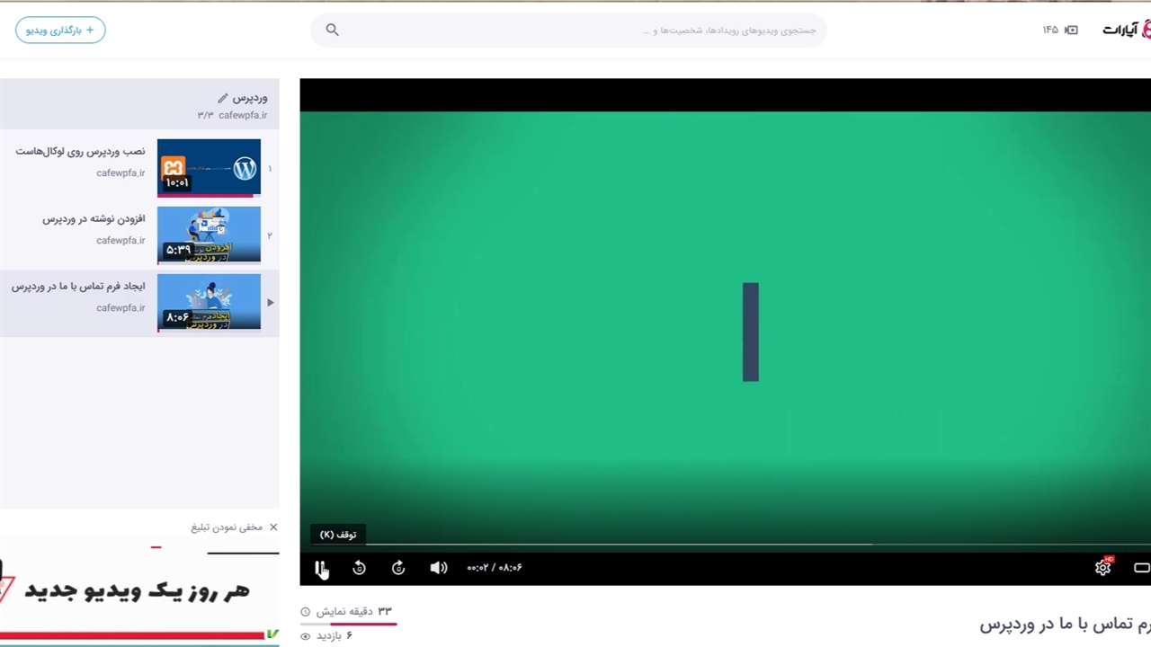The image size is (1151, 647).
Task: Edit the وردپرس playlist with pencil icon
Action: click(x=222, y=98)
